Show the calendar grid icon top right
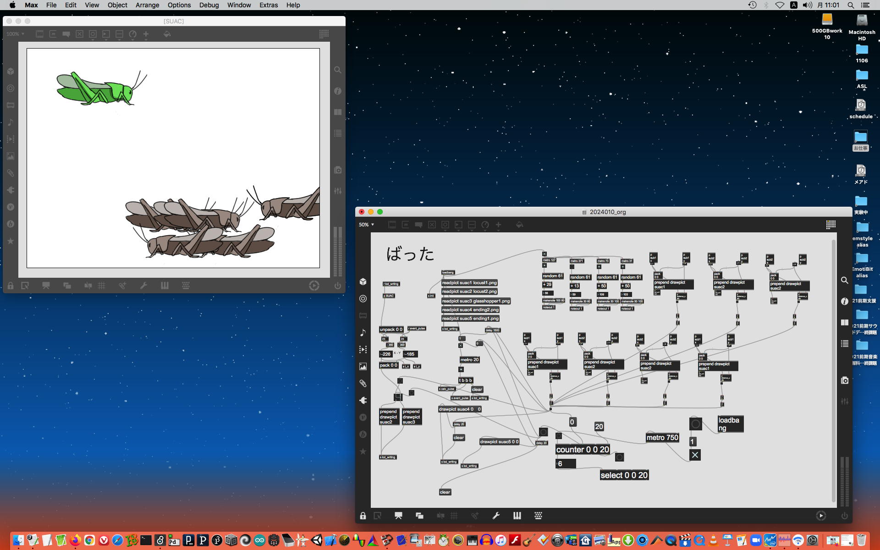 click(830, 225)
